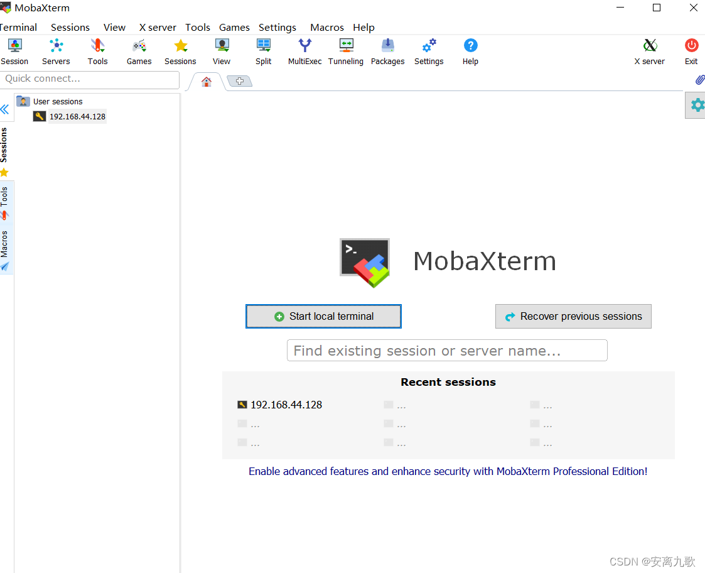Open a new tab with plus tab
705x573 pixels.
pyautogui.click(x=240, y=81)
